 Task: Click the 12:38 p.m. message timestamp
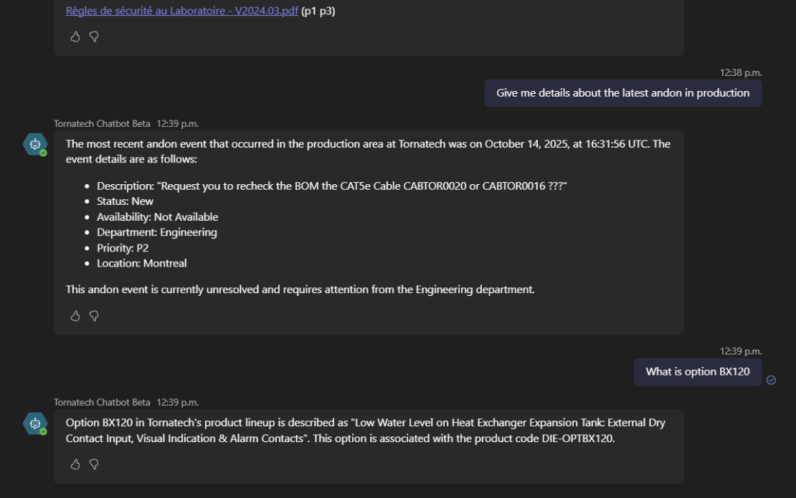pyautogui.click(x=741, y=72)
